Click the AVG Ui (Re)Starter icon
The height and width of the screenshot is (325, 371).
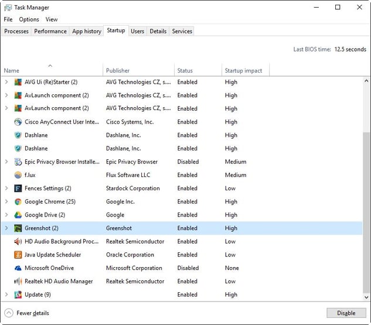18,82
